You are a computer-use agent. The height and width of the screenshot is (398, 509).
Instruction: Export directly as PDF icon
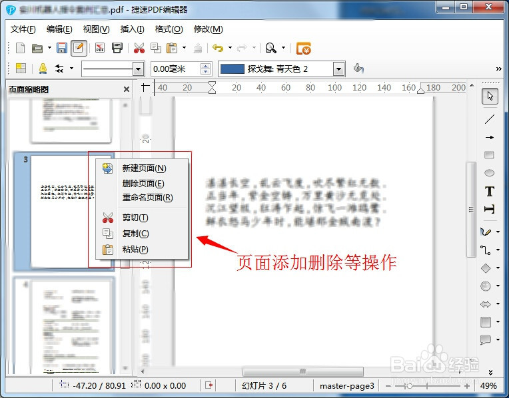(x=100, y=48)
